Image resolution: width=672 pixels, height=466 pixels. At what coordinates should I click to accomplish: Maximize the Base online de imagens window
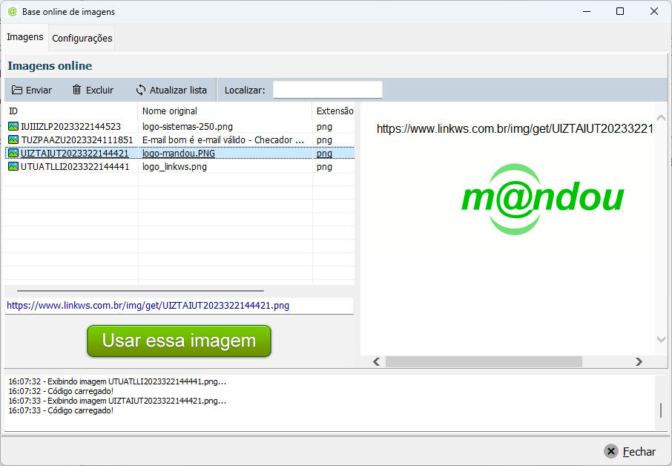[620, 12]
